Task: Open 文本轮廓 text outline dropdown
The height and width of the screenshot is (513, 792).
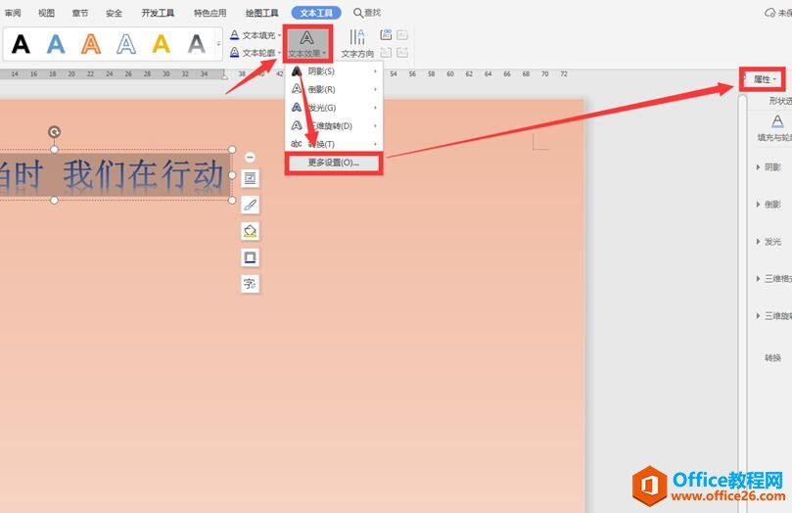Action: point(256,53)
